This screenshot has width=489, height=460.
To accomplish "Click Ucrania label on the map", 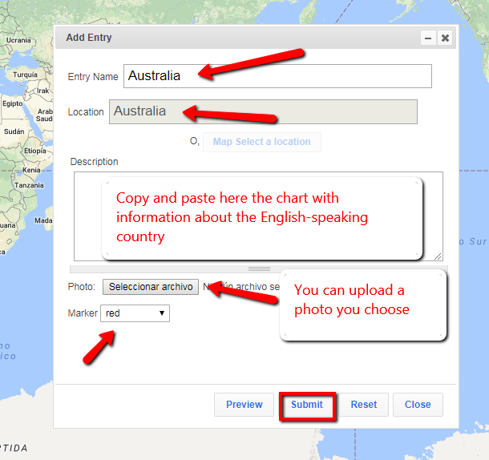I will click(18, 39).
